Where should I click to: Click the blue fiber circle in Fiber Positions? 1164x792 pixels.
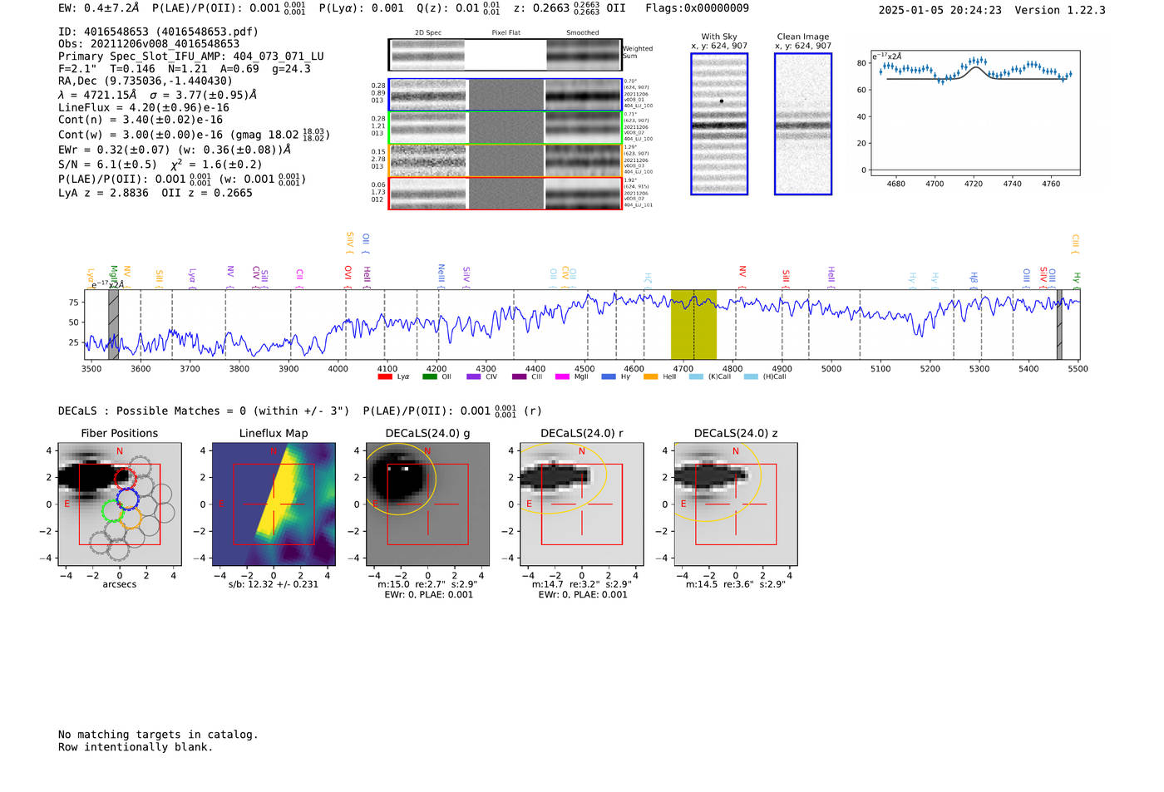click(x=127, y=499)
